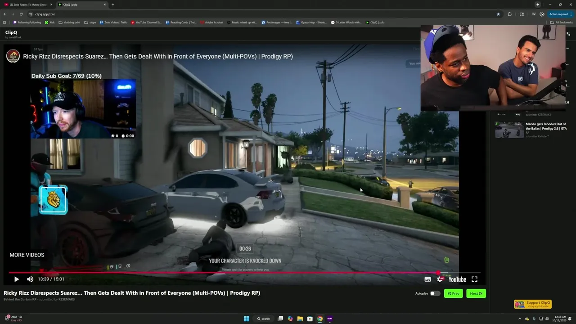The height and width of the screenshot is (324, 576).
Task: Open the MORE VIDEOS overlay
Action: coord(27,255)
